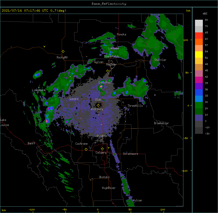Image resolution: width=218 pixels, height=213 pixels.
Task: Select the red 60-65 dBZ legend swatch
Action: tap(199, 36)
